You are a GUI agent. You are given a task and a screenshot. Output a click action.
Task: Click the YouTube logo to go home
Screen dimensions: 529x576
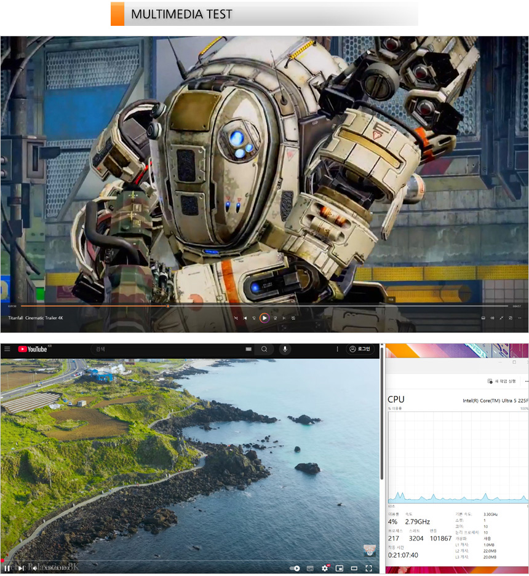pyautogui.click(x=33, y=349)
